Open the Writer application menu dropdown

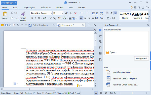[16, 3]
